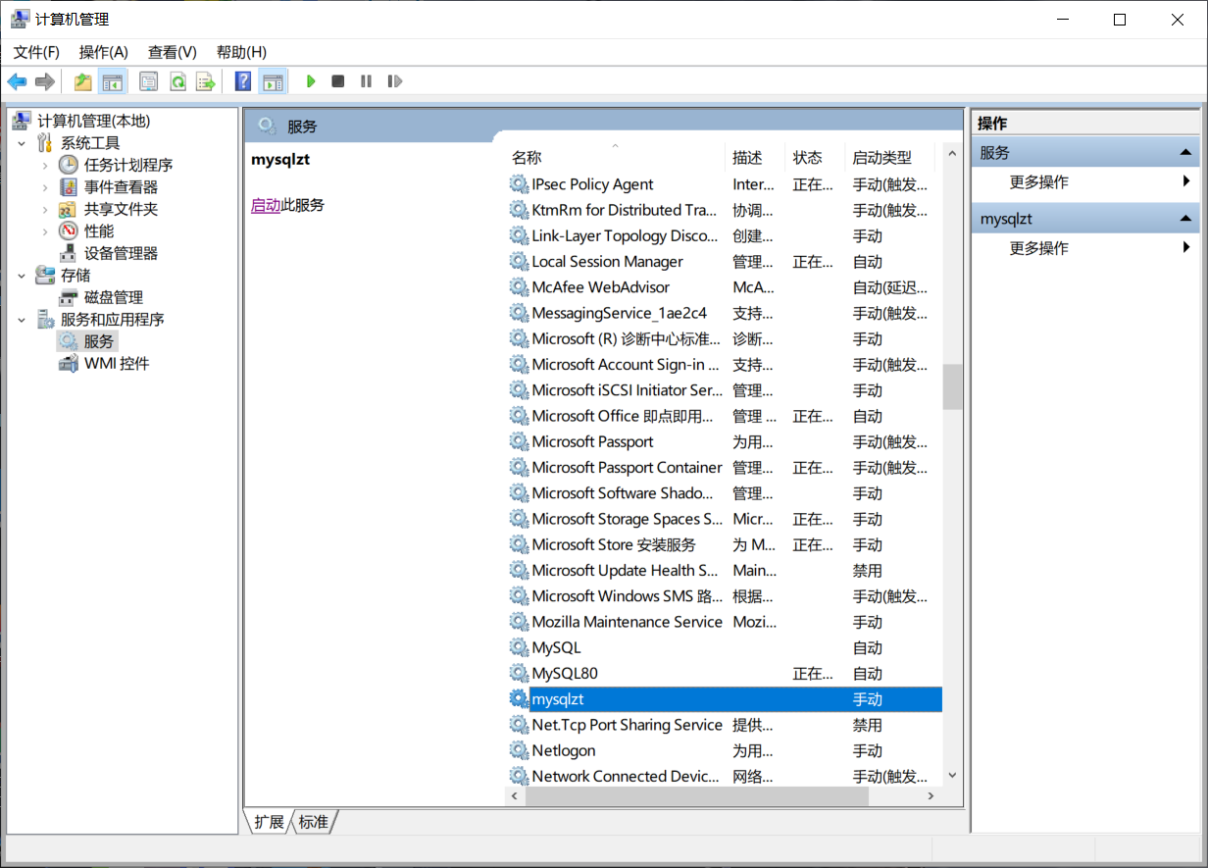The width and height of the screenshot is (1208, 868).
Task: Click the 事件查看器 icon in tree
Action: [69, 187]
